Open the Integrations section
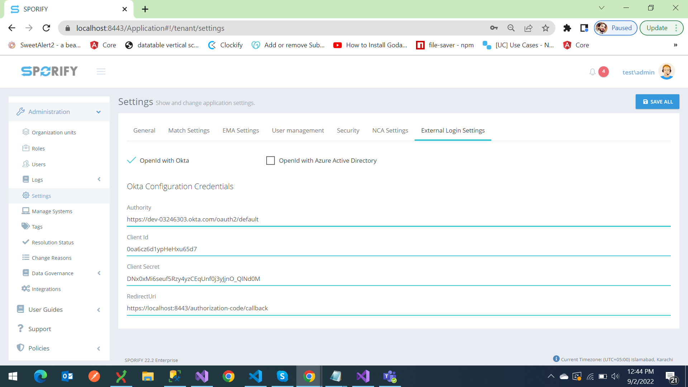The height and width of the screenshot is (387, 688). pos(46,289)
